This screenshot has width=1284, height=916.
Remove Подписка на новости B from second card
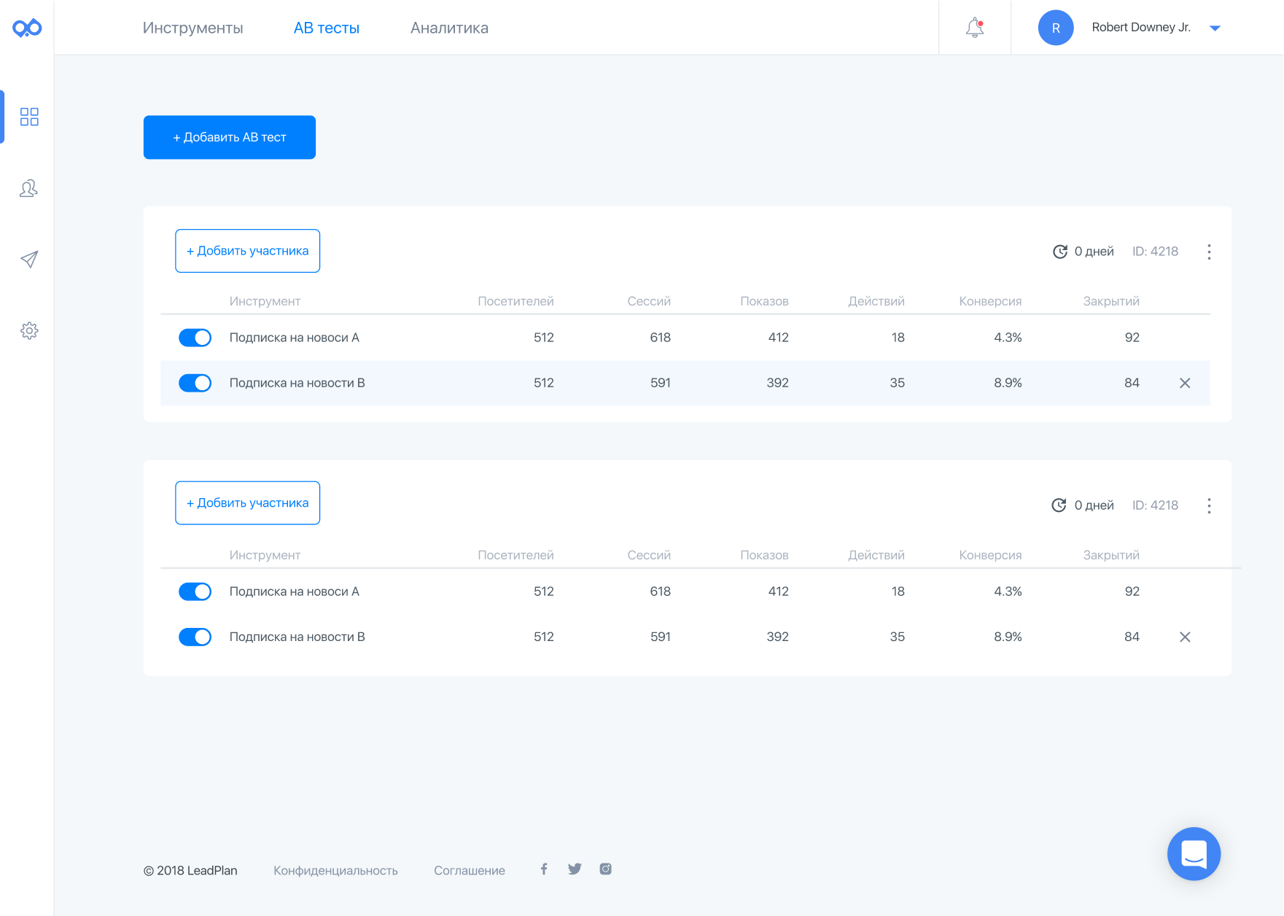tap(1185, 637)
